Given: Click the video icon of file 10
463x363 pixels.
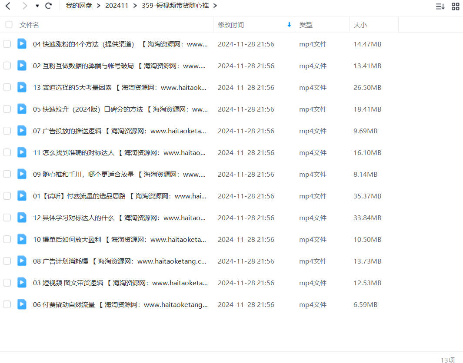Looking at the screenshot, I should click(x=22, y=239).
